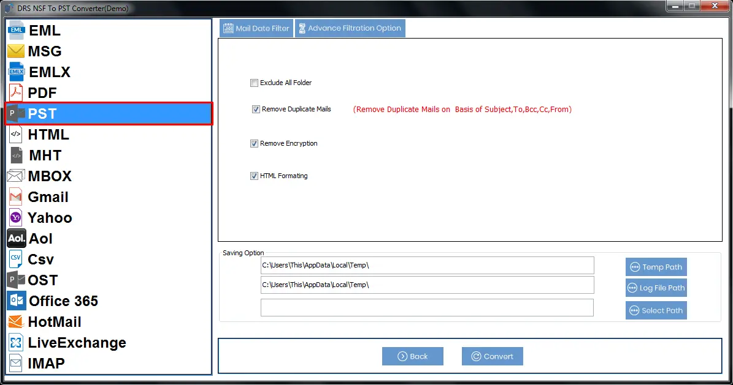Choose the Yahoo purple icon
The image size is (733, 385).
click(x=16, y=217)
